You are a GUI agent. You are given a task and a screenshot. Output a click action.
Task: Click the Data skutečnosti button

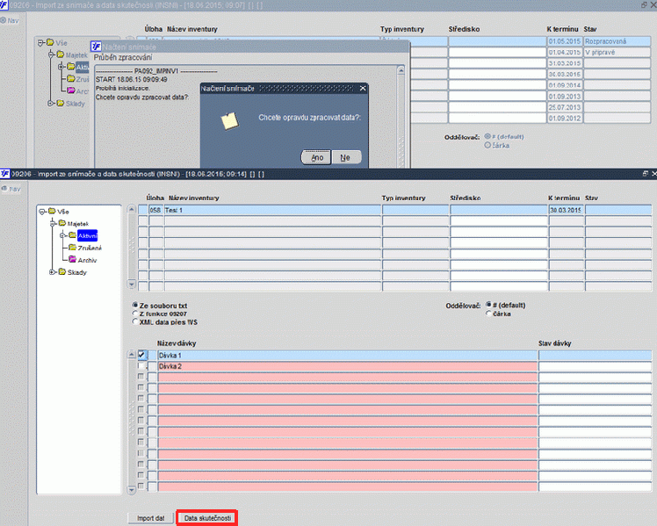click(x=207, y=518)
